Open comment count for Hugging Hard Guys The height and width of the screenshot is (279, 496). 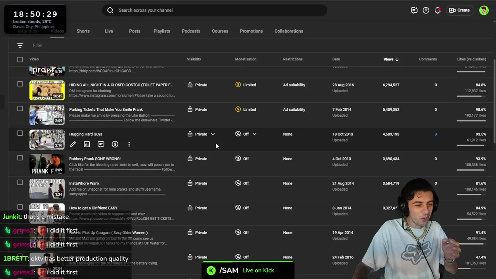[x=436, y=134]
